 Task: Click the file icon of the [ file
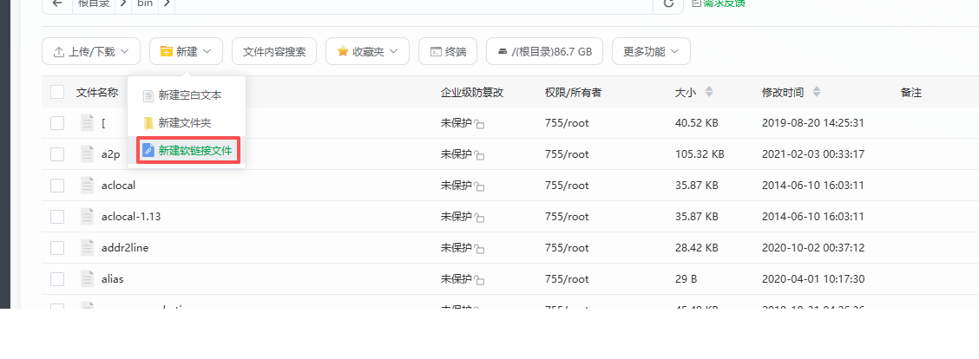(x=88, y=123)
